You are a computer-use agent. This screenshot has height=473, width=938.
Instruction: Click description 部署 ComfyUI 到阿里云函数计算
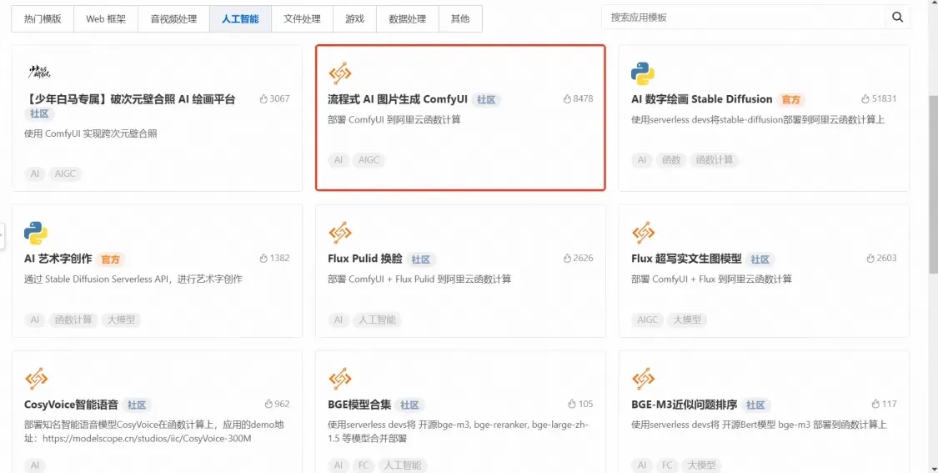pos(394,119)
